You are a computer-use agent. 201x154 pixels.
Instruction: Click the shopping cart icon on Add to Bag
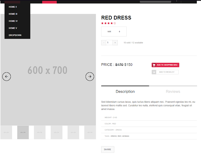click(154, 65)
